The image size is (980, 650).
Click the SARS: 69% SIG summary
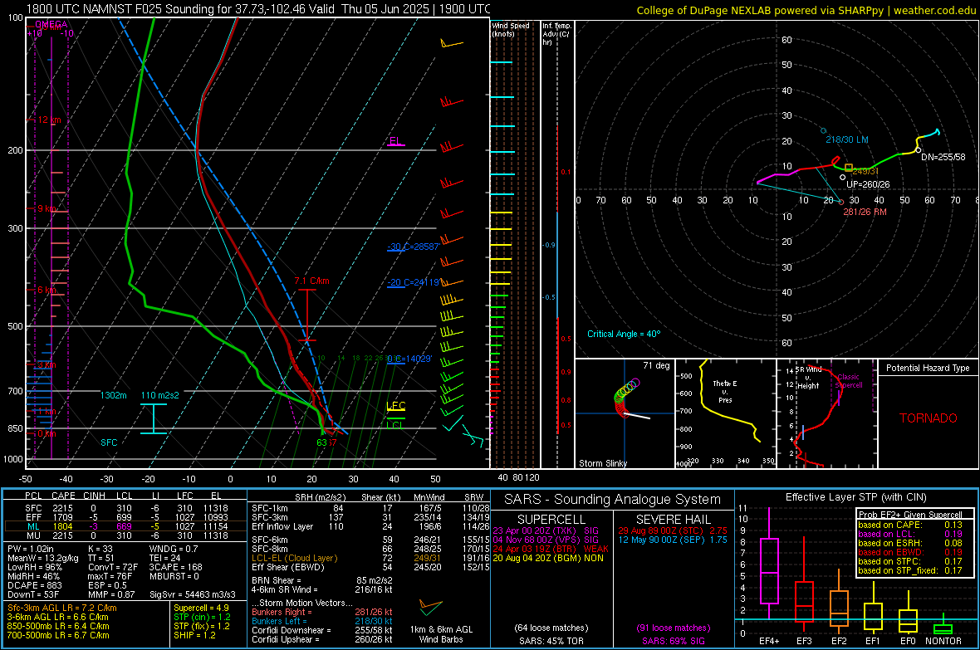673,641
